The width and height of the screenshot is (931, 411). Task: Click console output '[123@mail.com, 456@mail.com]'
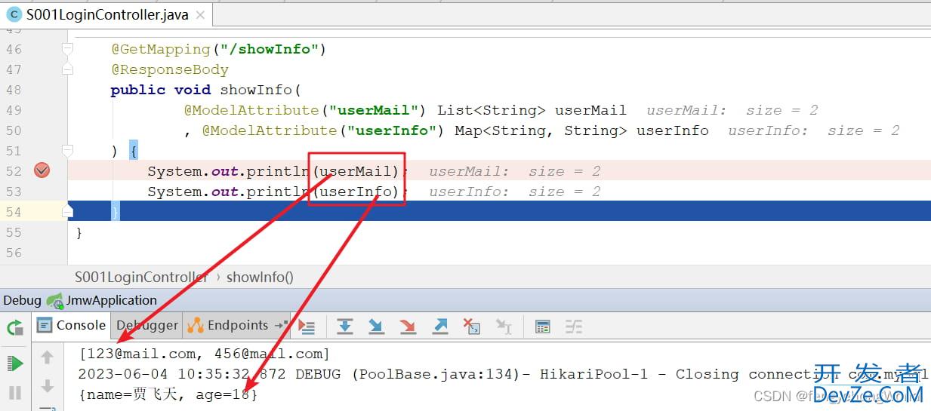tap(205, 354)
